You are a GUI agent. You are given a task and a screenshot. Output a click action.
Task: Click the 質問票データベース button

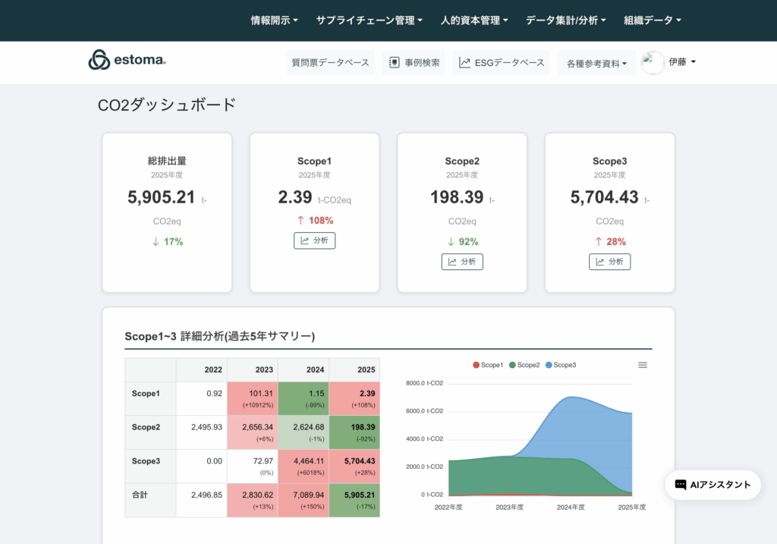pyautogui.click(x=330, y=63)
